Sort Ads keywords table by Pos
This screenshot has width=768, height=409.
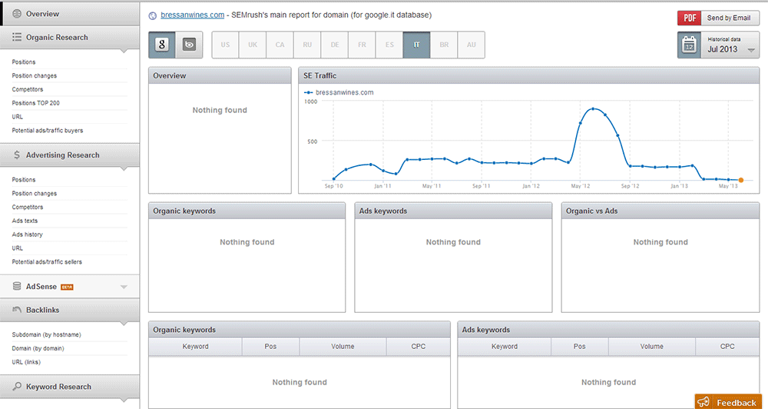click(x=579, y=346)
